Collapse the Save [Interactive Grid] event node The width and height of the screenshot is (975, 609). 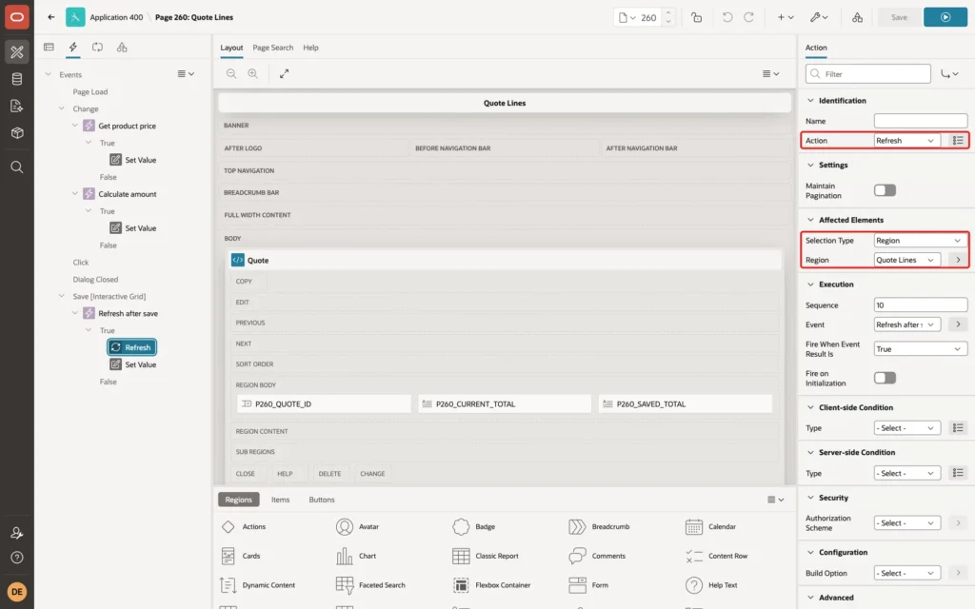point(61,297)
